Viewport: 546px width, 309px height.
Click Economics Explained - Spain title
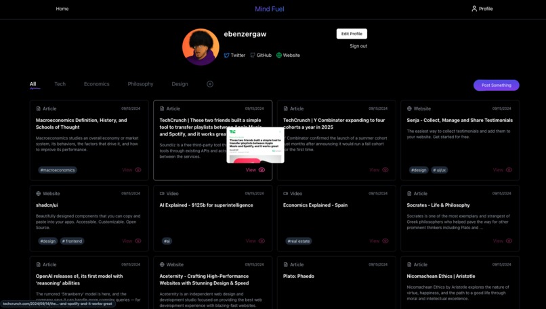coord(315,205)
